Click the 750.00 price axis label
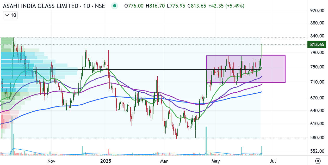 317,67
